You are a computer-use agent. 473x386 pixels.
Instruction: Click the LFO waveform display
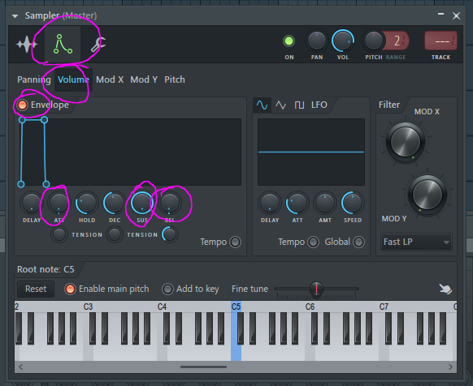click(311, 152)
